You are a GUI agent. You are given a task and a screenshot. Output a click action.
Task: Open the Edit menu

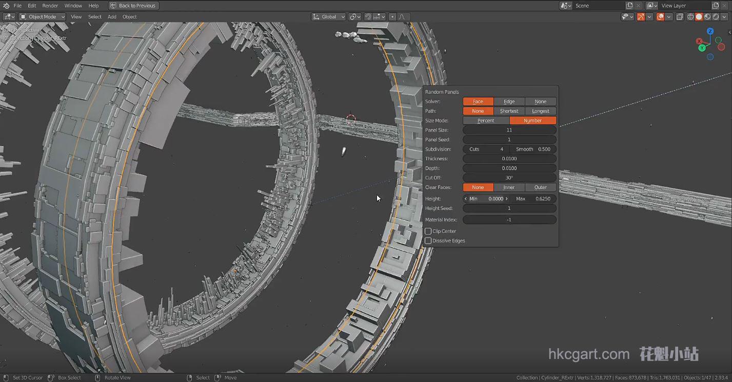pos(32,6)
